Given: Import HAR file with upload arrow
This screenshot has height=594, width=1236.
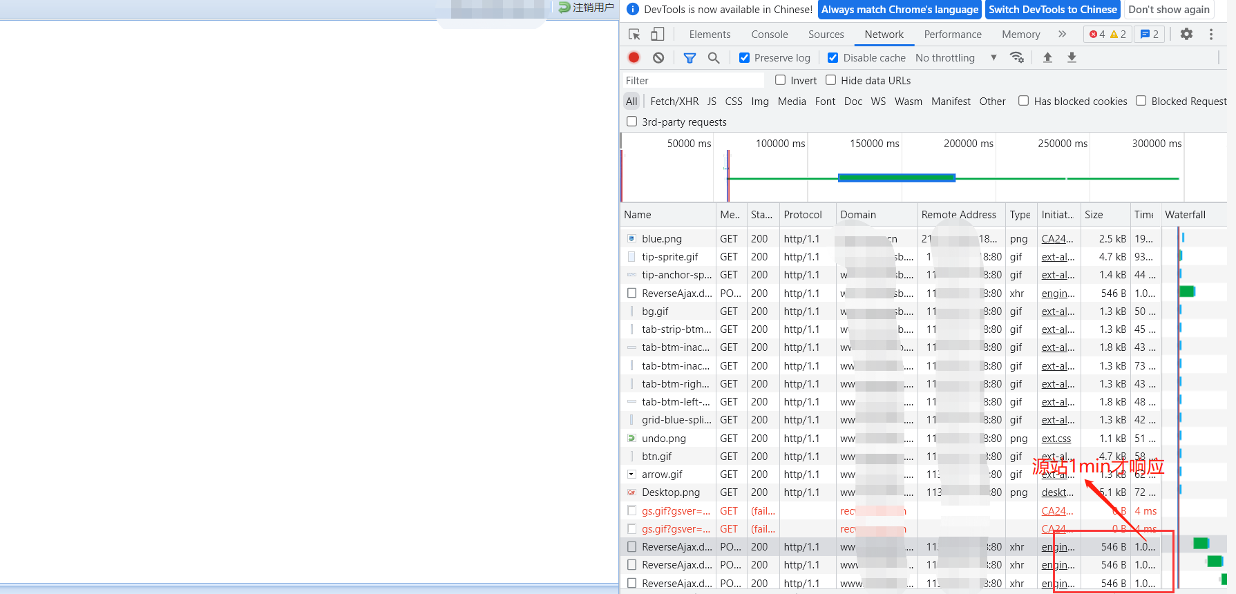Looking at the screenshot, I should pos(1047,58).
